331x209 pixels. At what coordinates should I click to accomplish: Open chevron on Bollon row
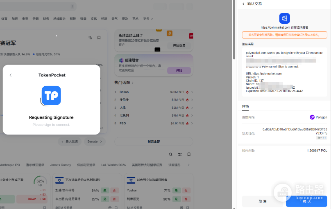click(192, 92)
